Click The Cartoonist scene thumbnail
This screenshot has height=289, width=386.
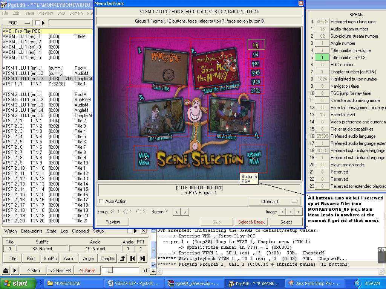[x=158, y=111]
